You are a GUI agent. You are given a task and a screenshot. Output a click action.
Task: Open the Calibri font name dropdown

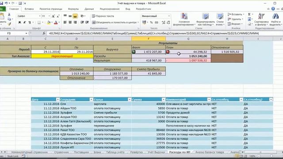click(40, 16)
